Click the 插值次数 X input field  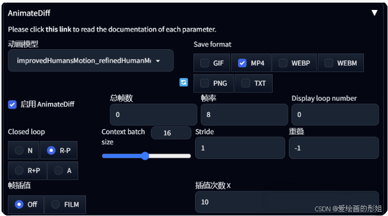click(x=287, y=202)
